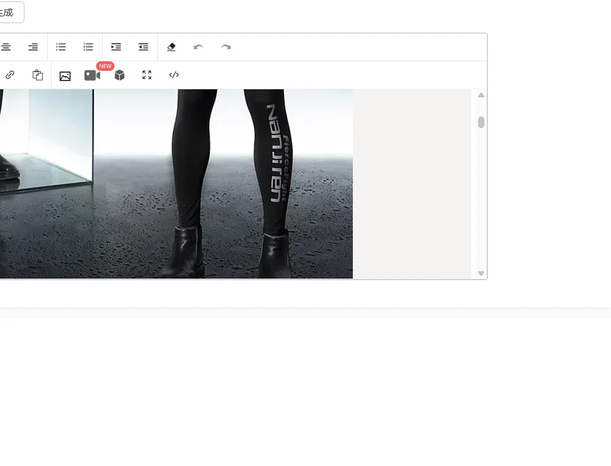Center-align the text
611x466 pixels.
[5, 47]
